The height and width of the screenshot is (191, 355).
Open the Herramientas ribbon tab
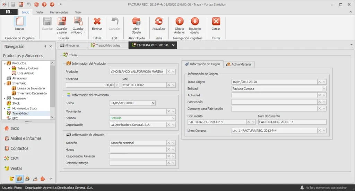(59, 12)
